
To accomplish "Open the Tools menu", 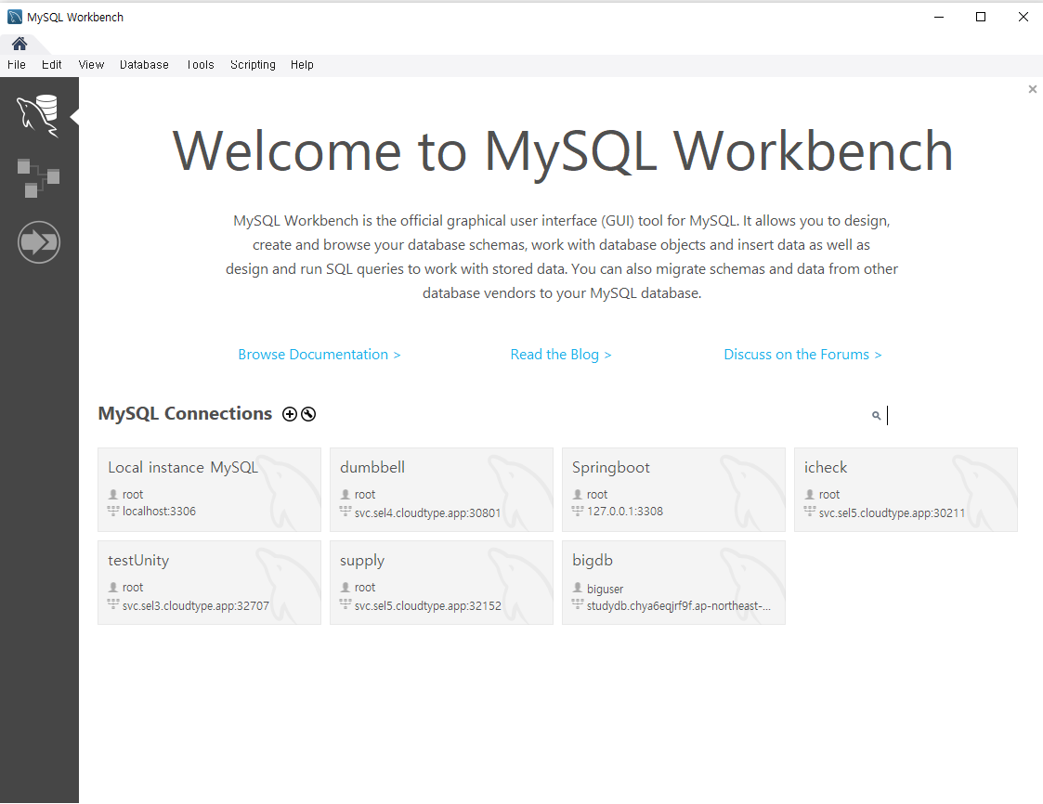I will pos(201,64).
